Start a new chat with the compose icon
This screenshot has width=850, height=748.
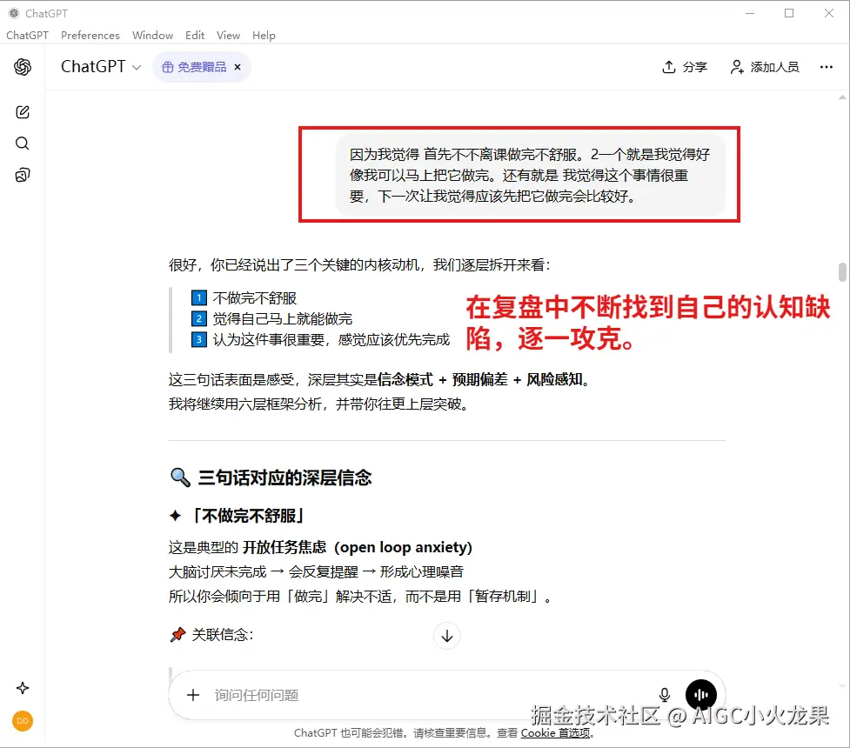tap(22, 111)
